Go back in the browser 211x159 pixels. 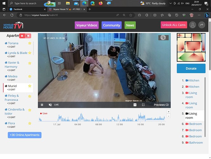4,15
